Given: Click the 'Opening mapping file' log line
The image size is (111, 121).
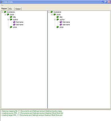Looking at the screenshot, I should (31, 111).
